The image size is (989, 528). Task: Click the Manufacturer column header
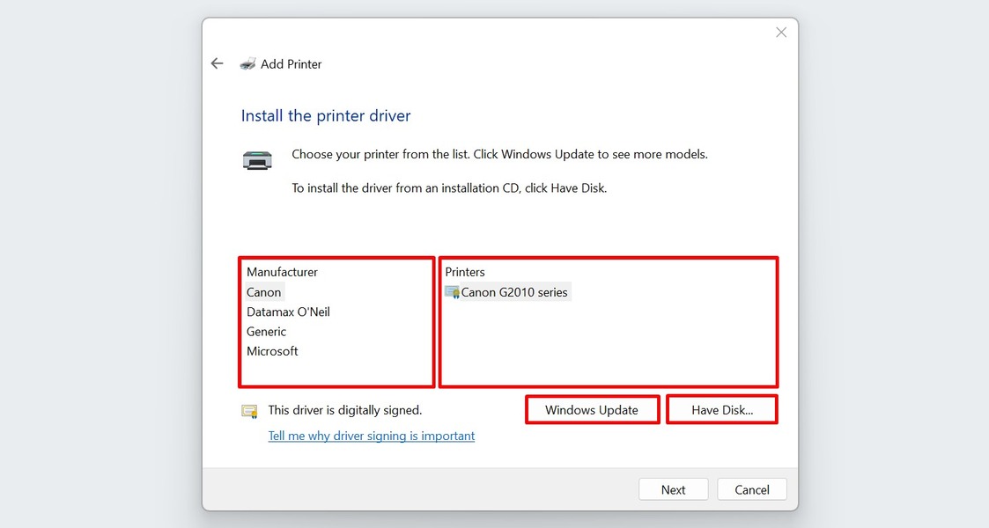(282, 272)
